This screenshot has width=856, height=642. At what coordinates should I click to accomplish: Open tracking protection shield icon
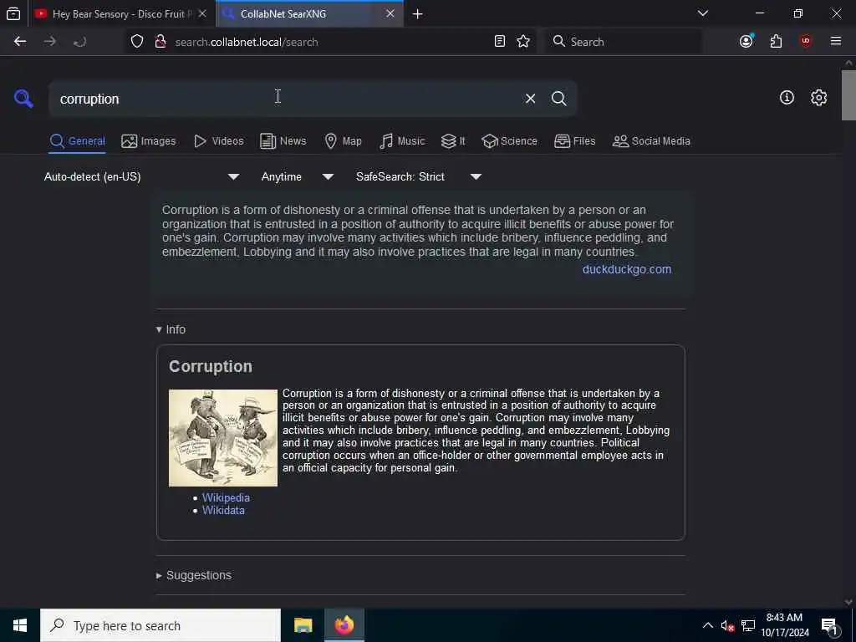[x=137, y=42]
